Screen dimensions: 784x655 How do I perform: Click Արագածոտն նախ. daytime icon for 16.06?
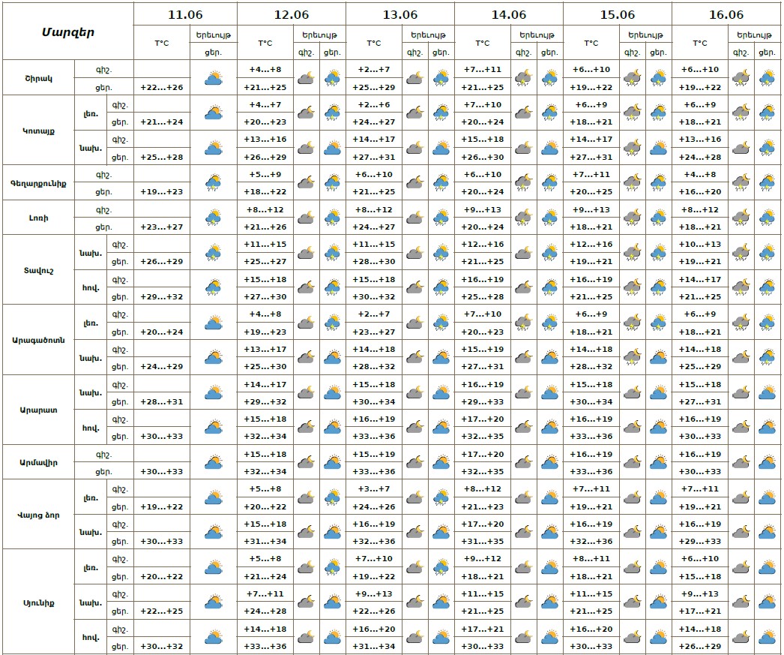pos(767,357)
